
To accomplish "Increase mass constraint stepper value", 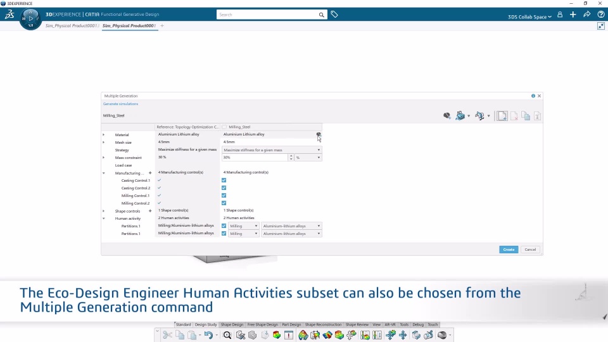I will 291,156.
